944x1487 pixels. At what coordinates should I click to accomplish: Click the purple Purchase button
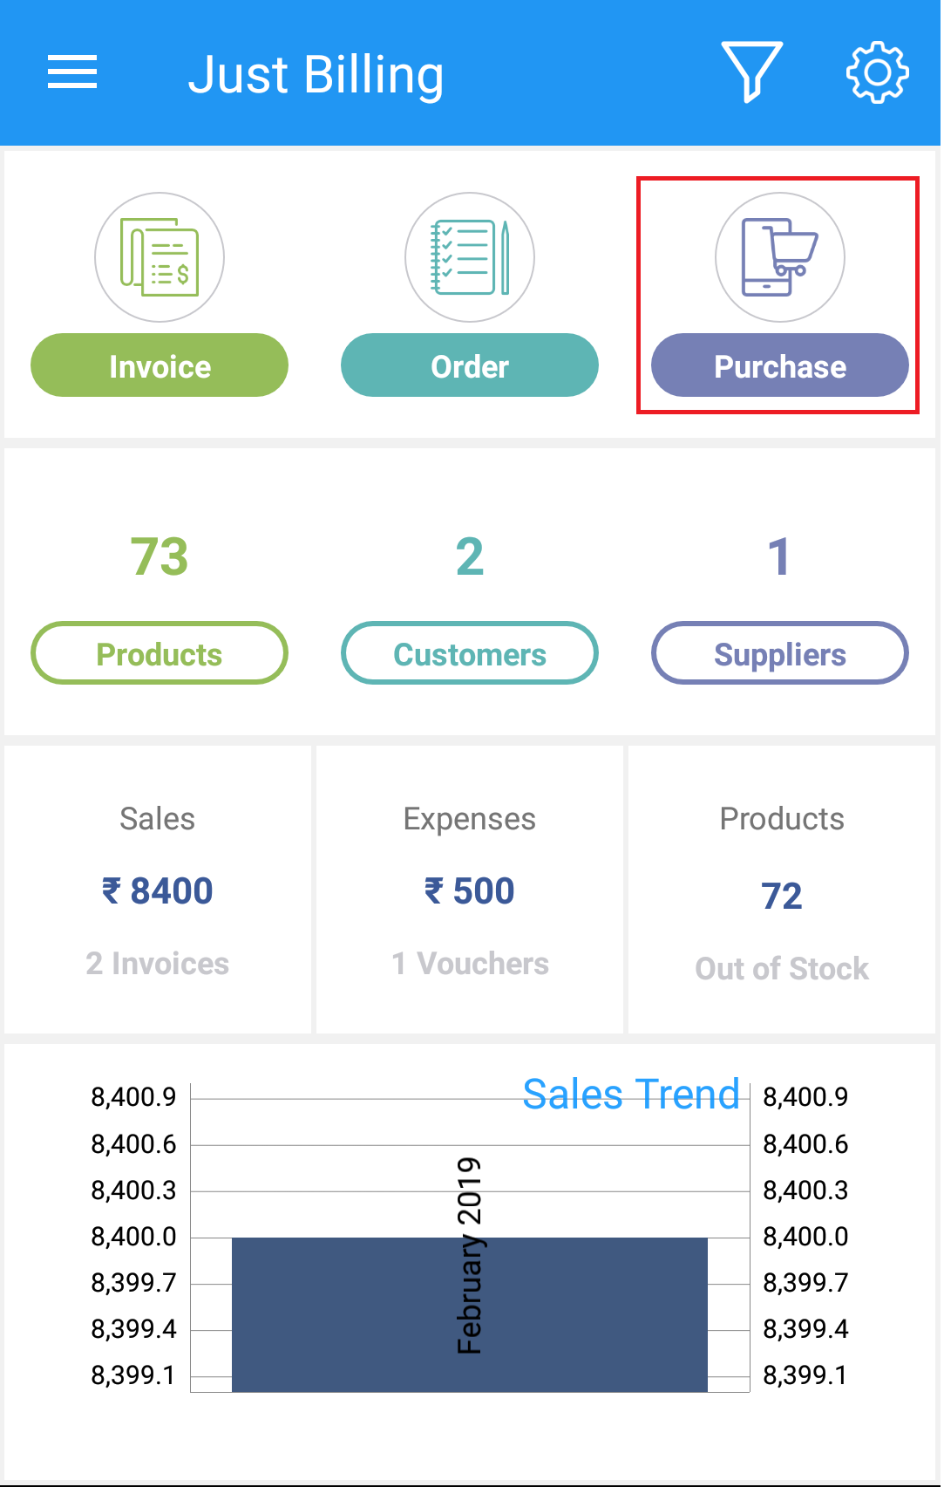pos(780,365)
